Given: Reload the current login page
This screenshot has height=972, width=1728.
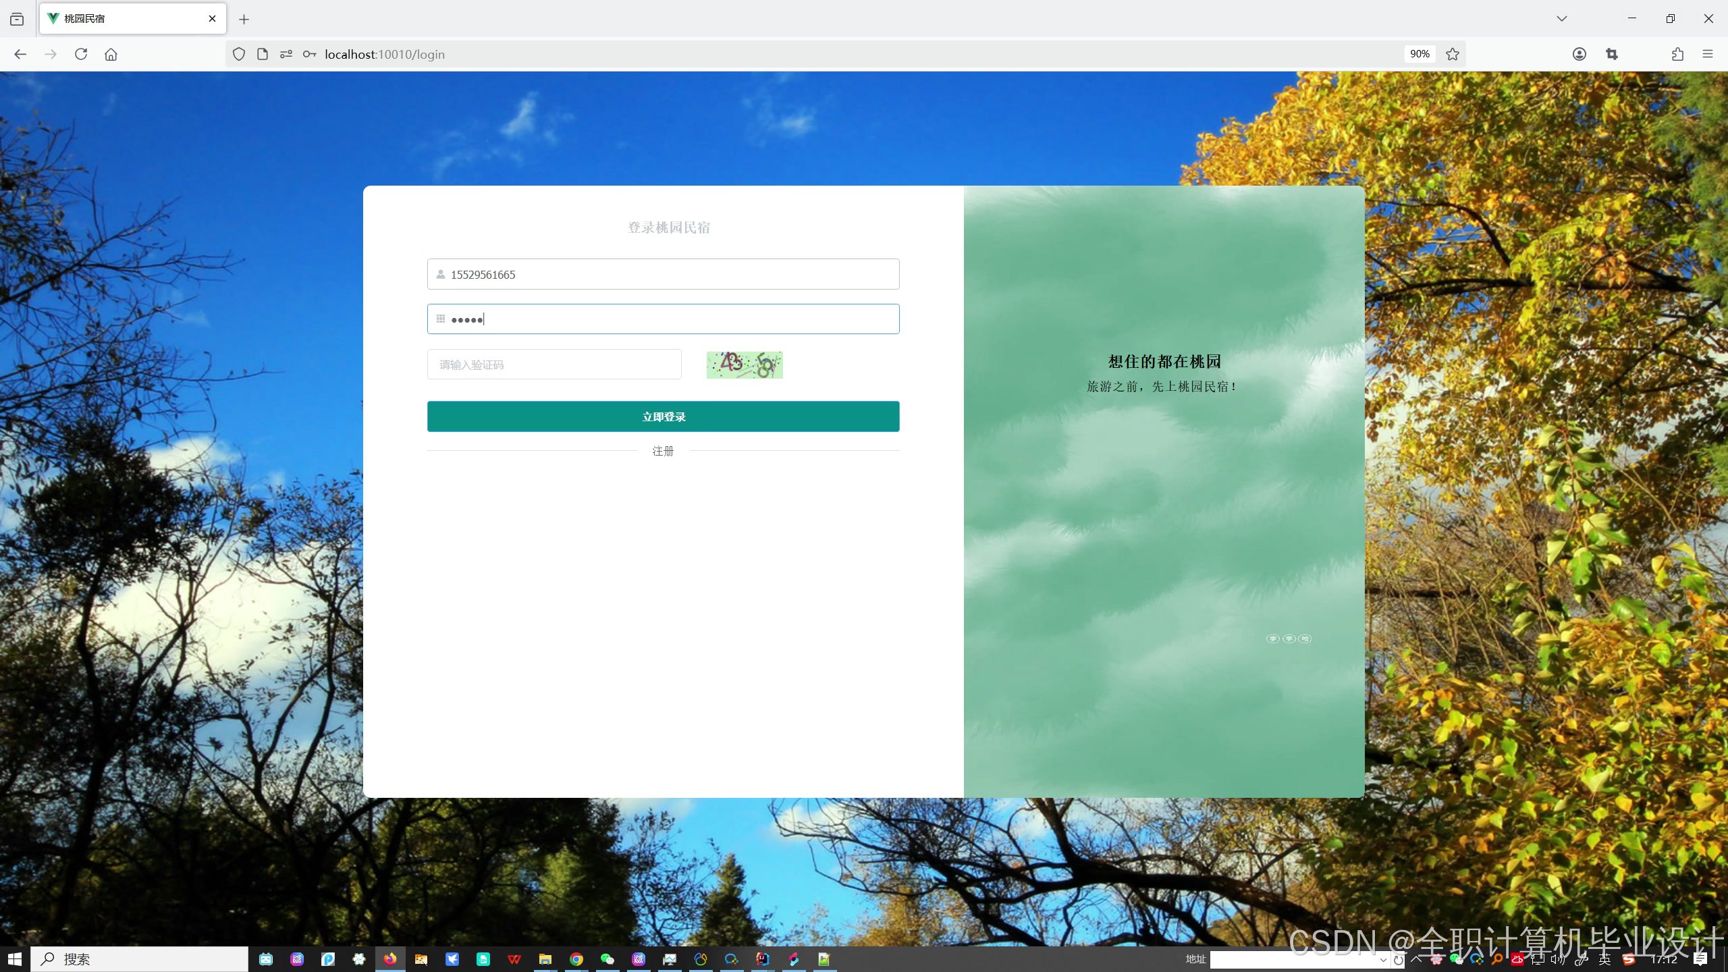Looking at the screenshot, I should point(81,54).
